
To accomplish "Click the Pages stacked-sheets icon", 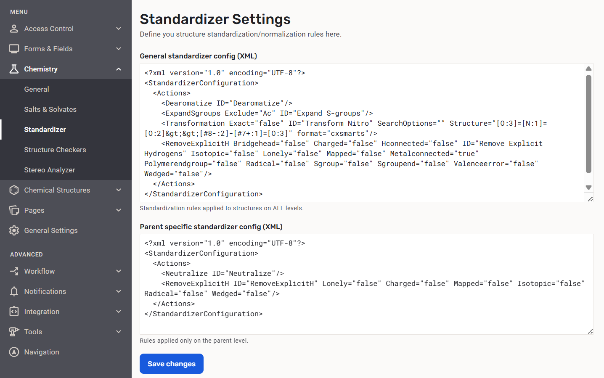I will pos(14,210).
